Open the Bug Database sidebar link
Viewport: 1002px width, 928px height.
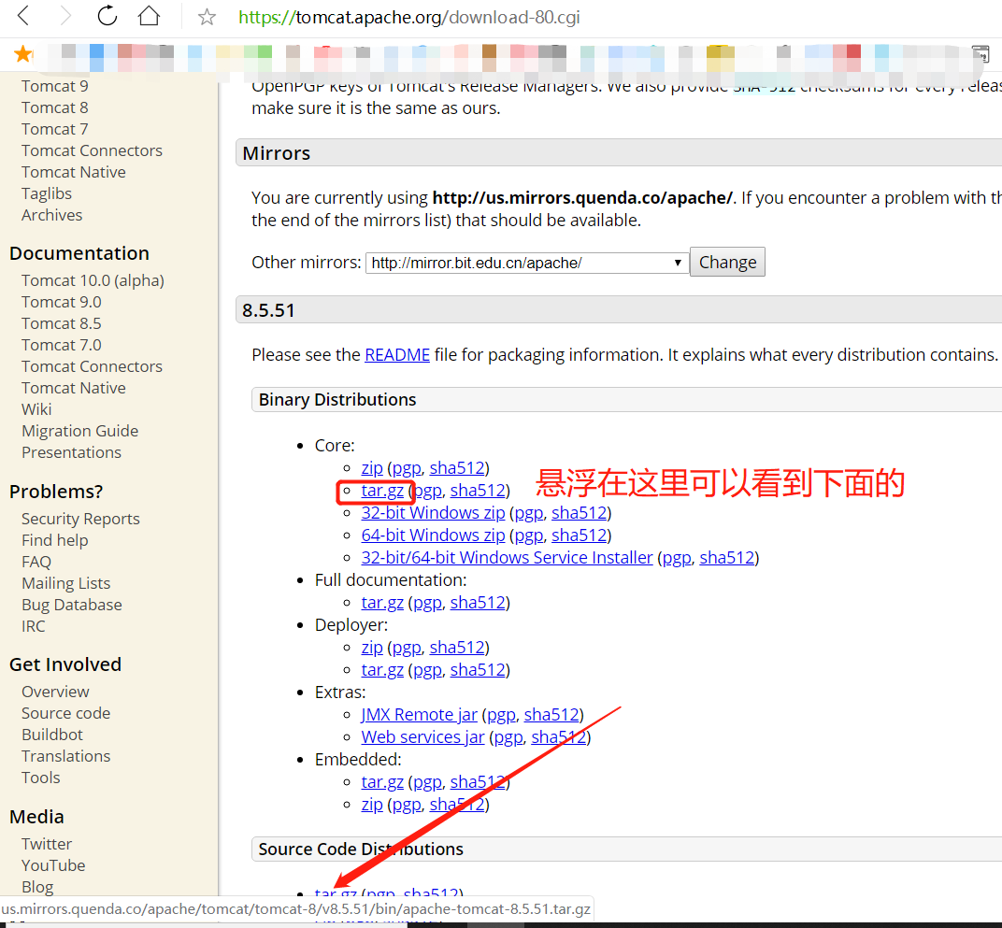(71, 605)
